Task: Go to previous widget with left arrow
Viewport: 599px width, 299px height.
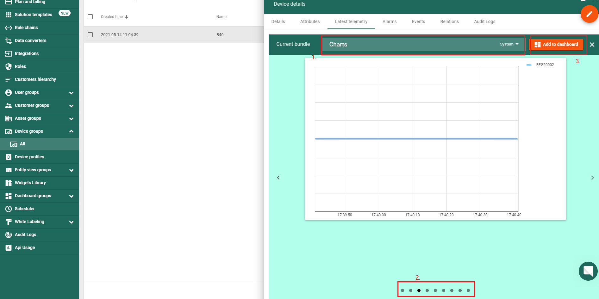Action: click(x=278, y=178)
